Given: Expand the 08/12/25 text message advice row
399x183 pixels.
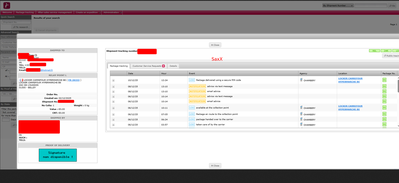Looking at the screenshot, I should click(113, 86).
